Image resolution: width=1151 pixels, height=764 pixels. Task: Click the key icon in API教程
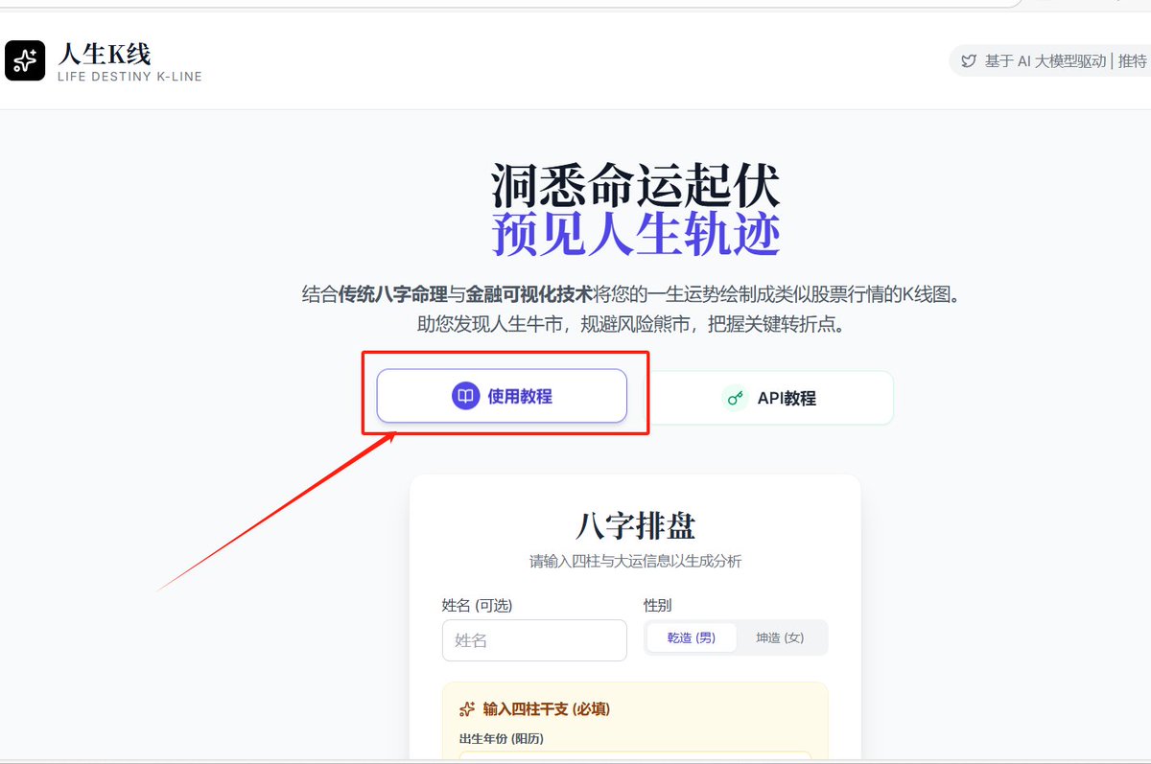(x=736, y=398)
